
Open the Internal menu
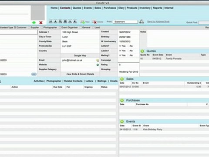pyautogui.click(x=169, y=8)
